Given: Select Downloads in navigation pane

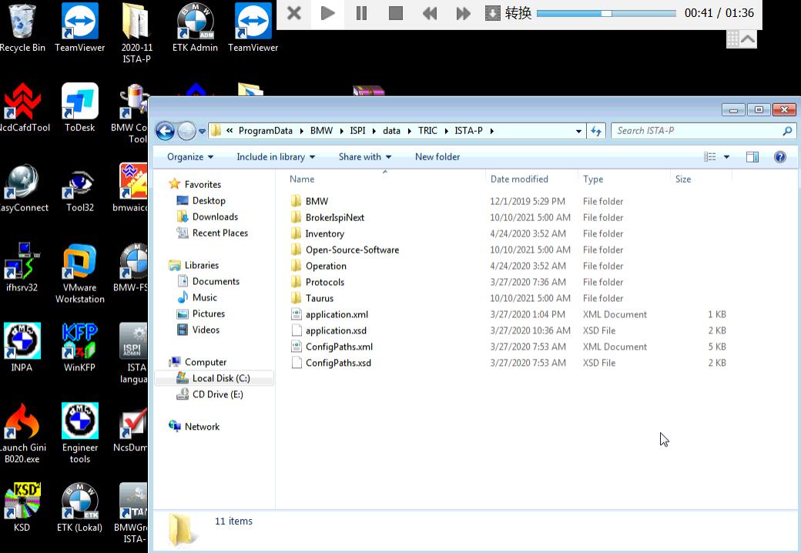Looking at the screenshot, I should 207,217.
